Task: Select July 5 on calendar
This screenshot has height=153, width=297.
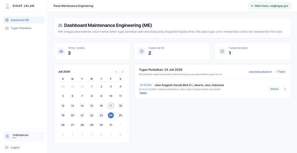Action: pyautogui.click(x=63, y=96)
